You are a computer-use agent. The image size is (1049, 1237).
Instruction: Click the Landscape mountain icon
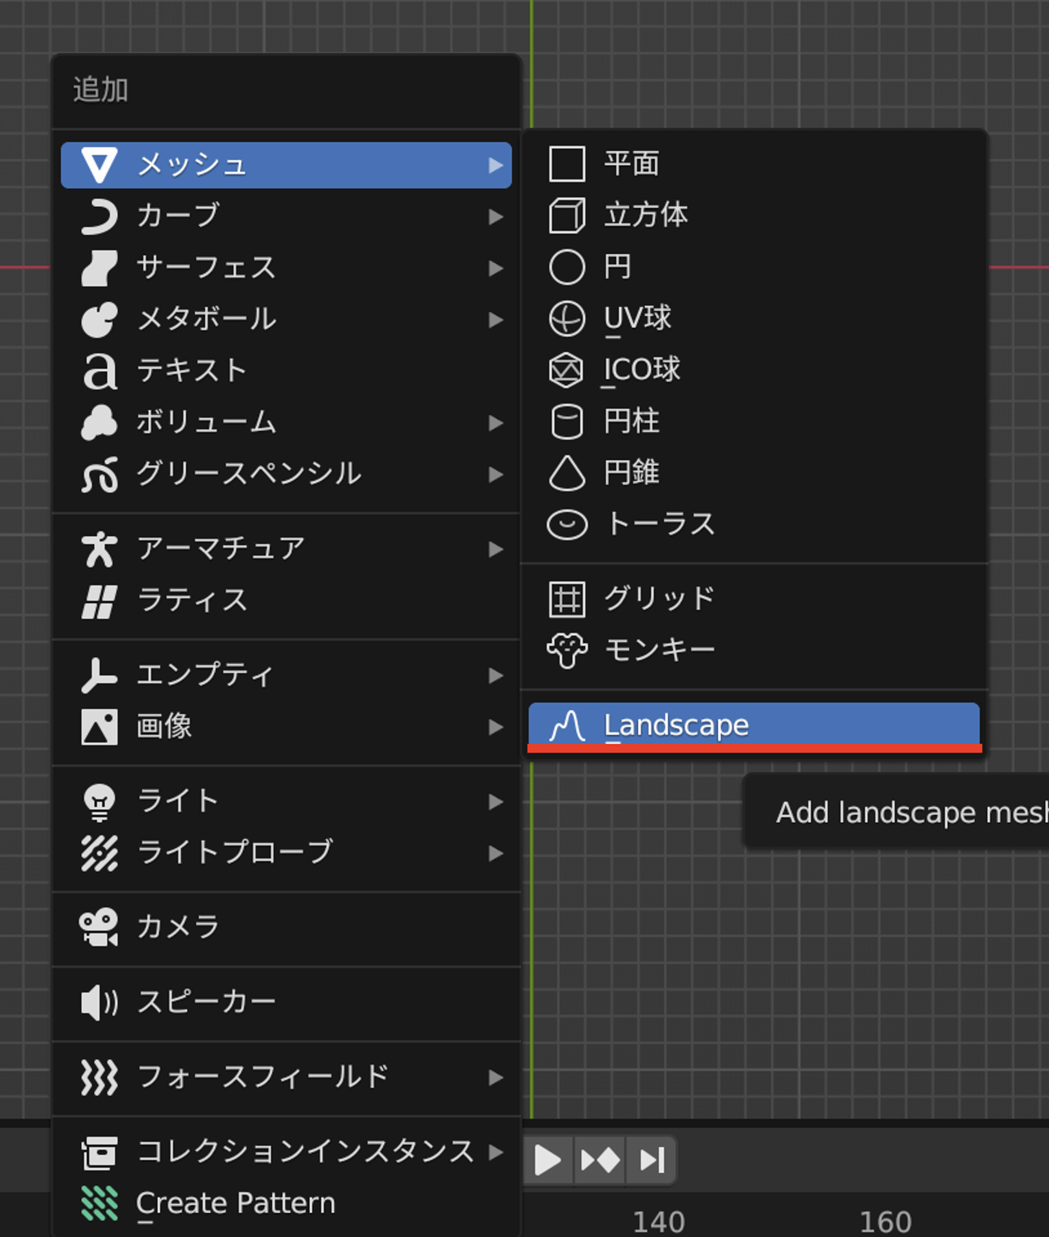pyautogui.click(x=567, y=726)
